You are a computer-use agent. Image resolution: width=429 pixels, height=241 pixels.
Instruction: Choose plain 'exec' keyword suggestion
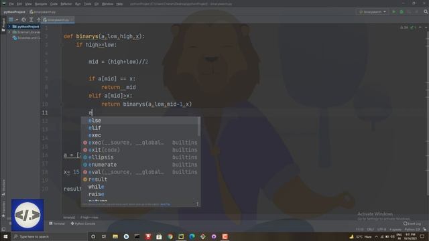141,135
